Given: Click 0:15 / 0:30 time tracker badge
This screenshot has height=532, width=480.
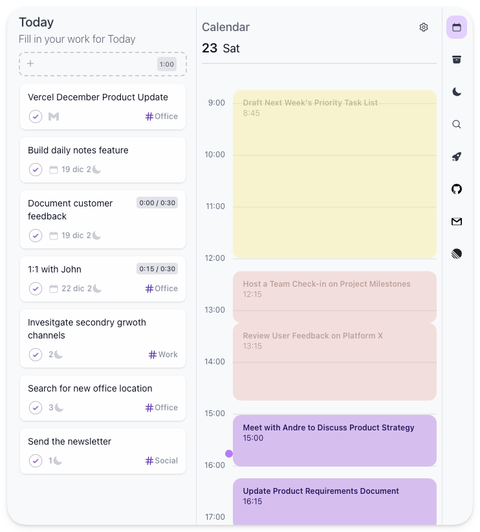Looking at the screenshot, I should 157,269.
